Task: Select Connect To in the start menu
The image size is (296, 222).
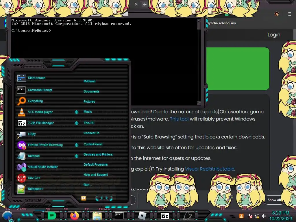Action: point(92,133)
